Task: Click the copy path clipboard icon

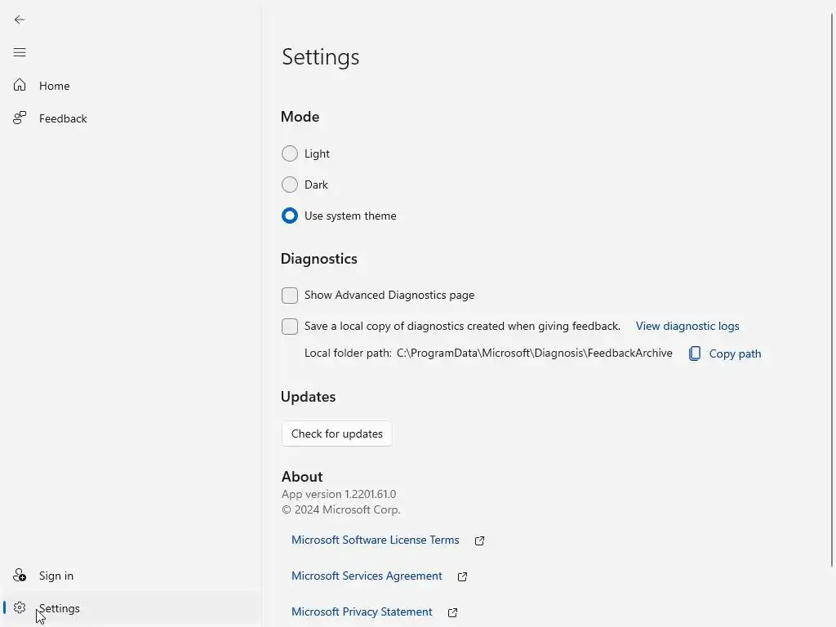Action: pyautogui.click(x=695, y=354)
